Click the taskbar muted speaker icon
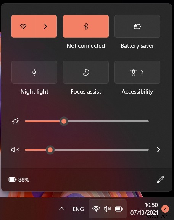Screen dimensions: 174x220 [107, 209]
